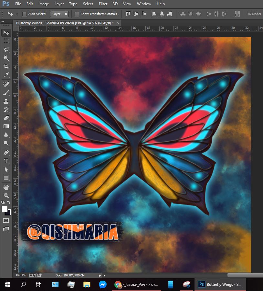Select the Gradient tool
Viewport: 263px width, 291px height.
(x=6, y=126)
